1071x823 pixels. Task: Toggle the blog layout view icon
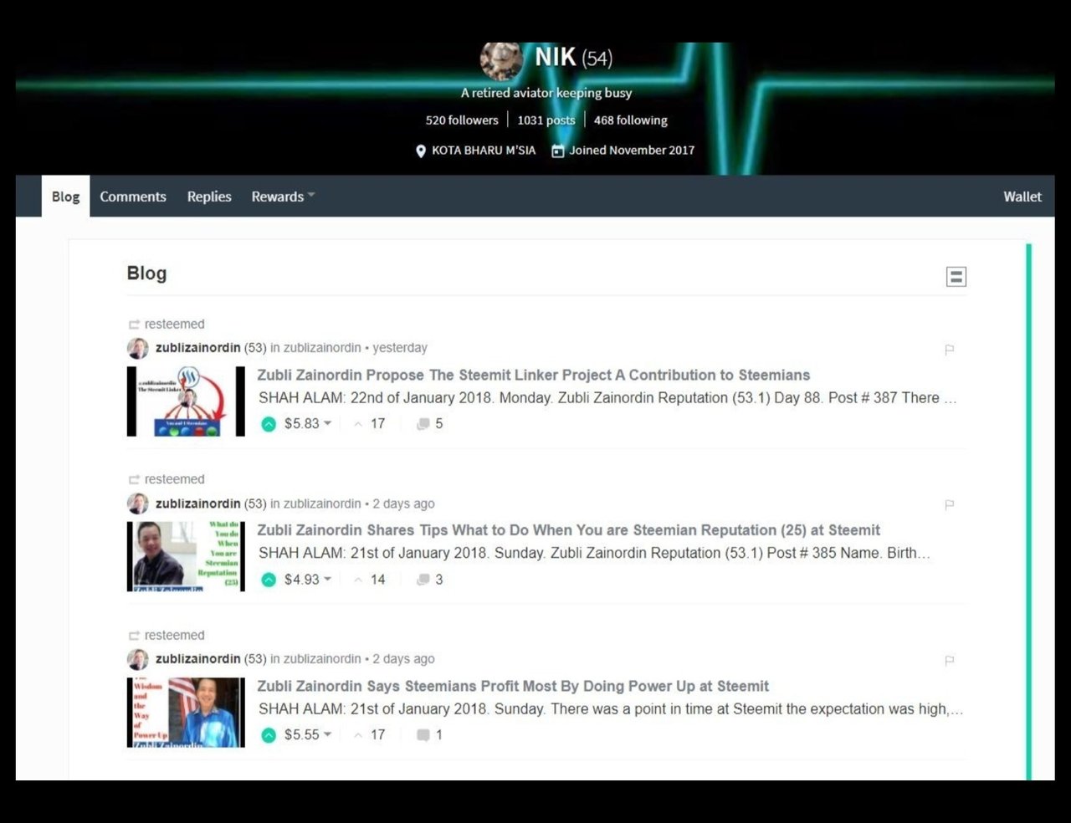tap(956, 276)
